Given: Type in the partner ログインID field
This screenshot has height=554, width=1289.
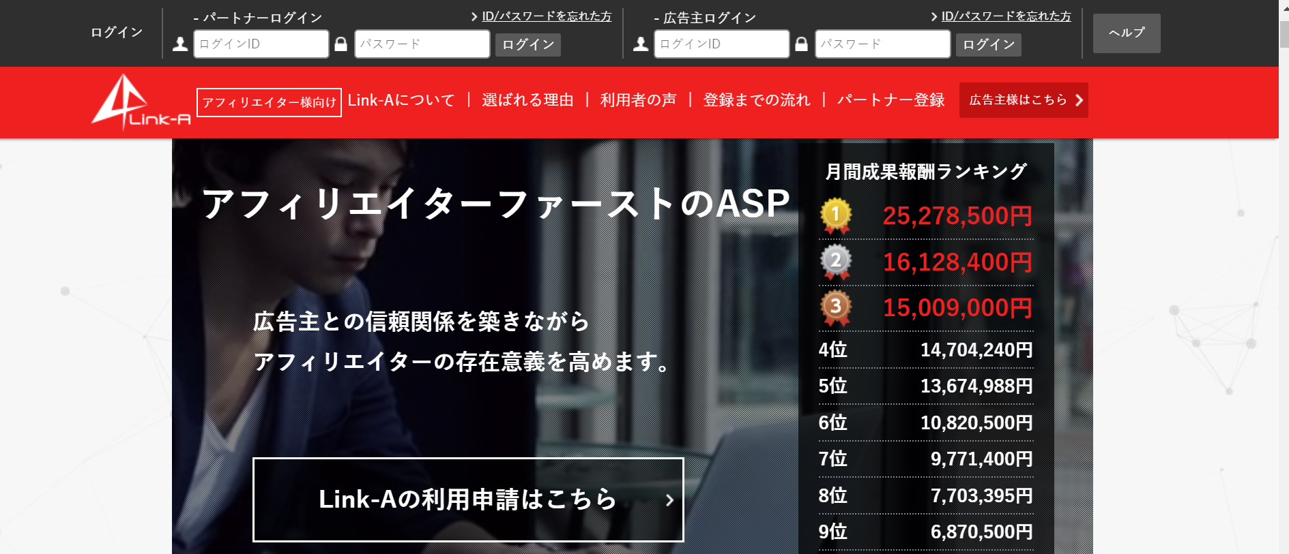Looking at the screenshot, I should (x=261, y=44).
